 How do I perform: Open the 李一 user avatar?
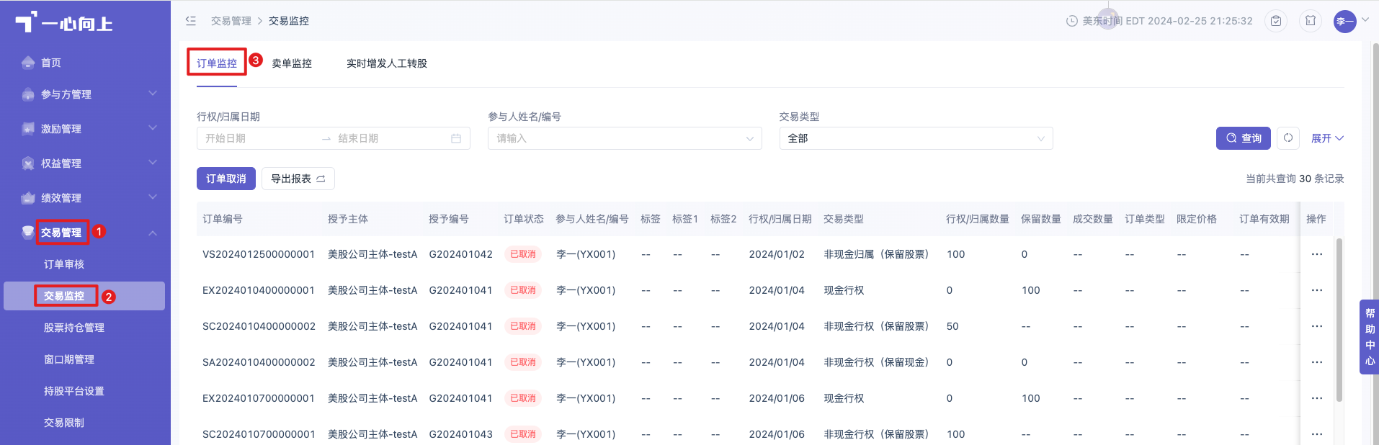[x=1344, y=21]
